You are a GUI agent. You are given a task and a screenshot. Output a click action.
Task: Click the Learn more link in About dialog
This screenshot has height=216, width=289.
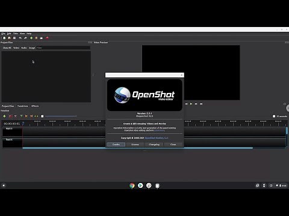(160, 130)
